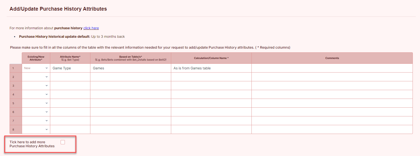Viewport: 420px width, 156px height.
Task: Open row 7 Existing/New Attribute dropdown
Action: (x=36, y=121)
